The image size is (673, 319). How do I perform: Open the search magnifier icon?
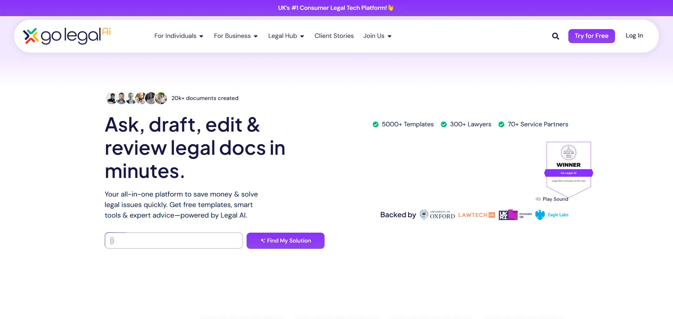(555, 36)
